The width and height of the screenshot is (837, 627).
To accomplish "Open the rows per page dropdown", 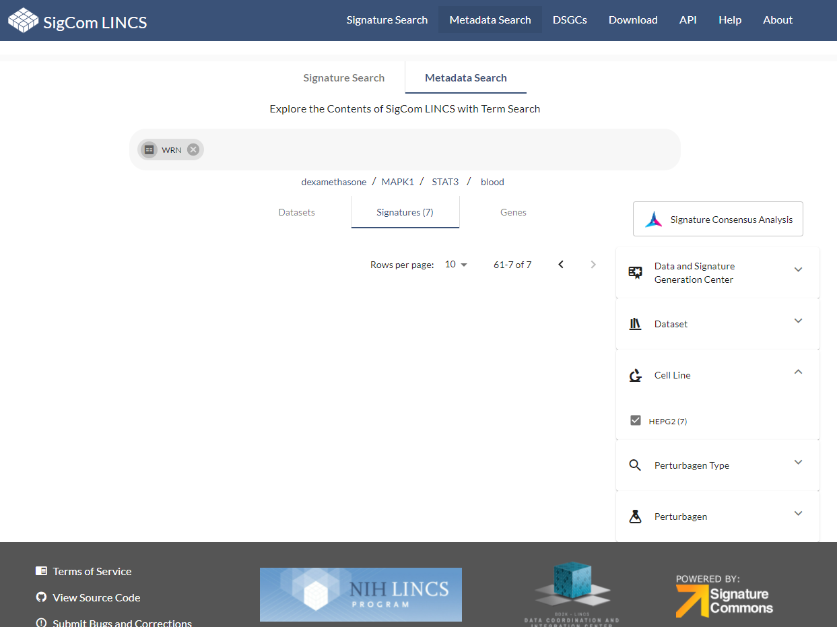I will point(456,265).
